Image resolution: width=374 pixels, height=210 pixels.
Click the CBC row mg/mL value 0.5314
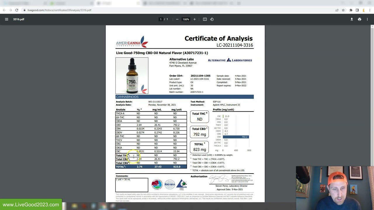(158, 151)
